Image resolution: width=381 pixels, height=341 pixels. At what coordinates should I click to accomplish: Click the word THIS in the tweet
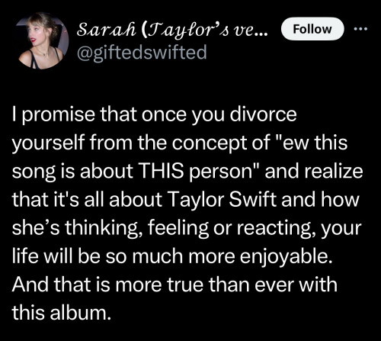point(161,170)
